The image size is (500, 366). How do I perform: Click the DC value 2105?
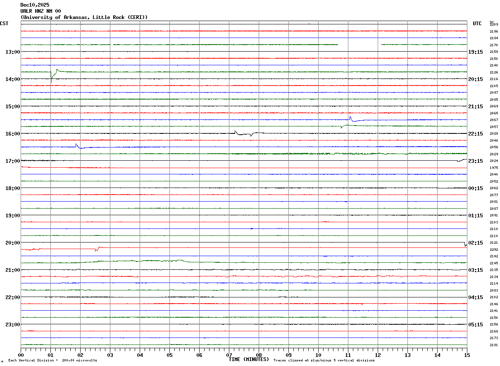coord(494,86)
